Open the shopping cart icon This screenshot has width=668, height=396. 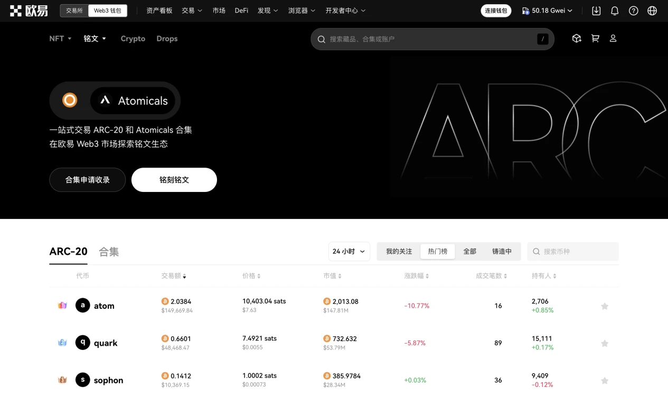(595, 39)
